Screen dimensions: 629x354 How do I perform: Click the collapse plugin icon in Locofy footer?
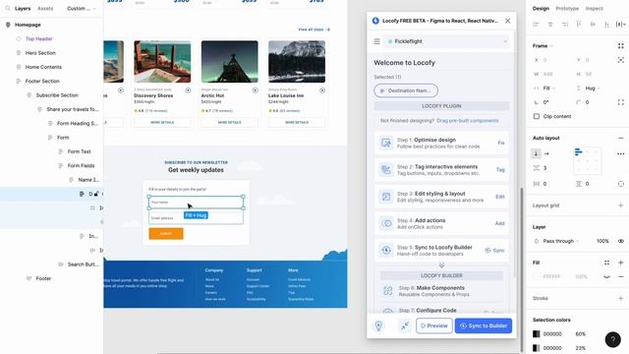[405, 325]
